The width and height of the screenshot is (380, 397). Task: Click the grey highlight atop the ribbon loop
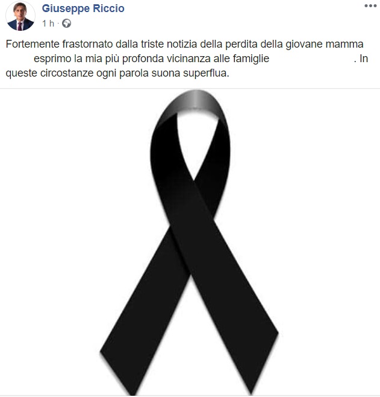pos(196,101)
